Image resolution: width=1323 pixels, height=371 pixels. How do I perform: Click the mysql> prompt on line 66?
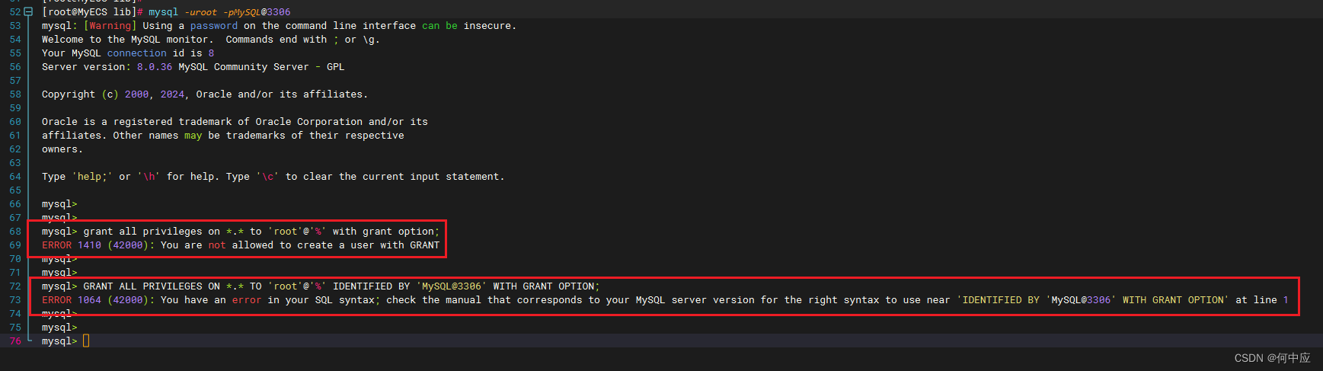tap(59, 204)
